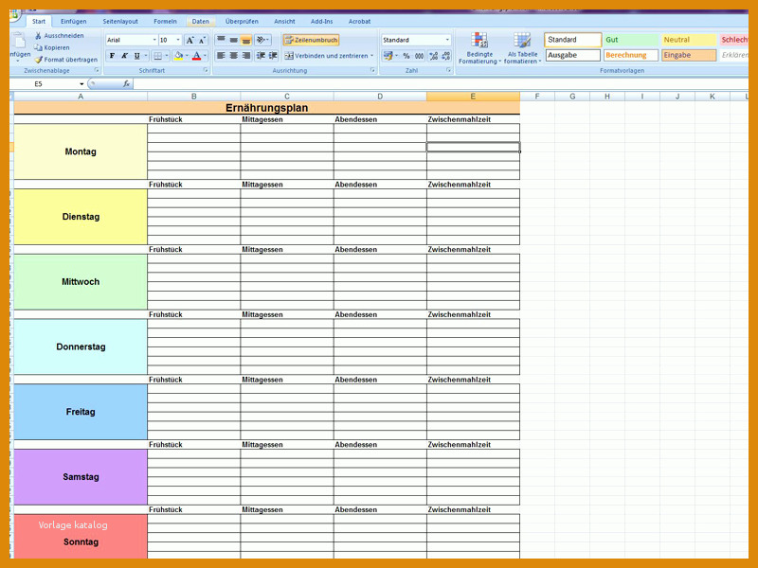Expand the Zwischenablage dialog launcher
Viewport: 758px width, 568px height.
coord(97,70)
